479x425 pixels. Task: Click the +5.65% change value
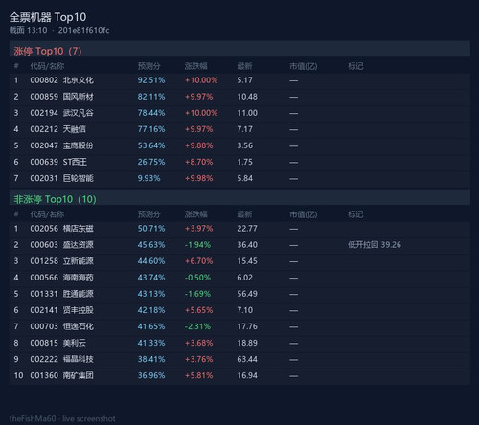(x=198, y=310)
